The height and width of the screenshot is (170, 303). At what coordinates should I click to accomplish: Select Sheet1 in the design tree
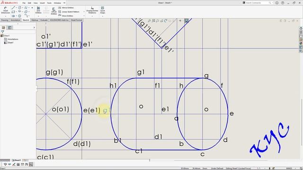9,42
